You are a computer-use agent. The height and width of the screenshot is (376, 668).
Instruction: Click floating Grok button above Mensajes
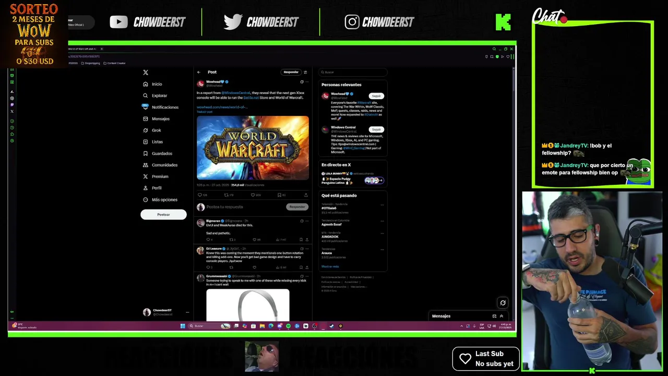503,302
